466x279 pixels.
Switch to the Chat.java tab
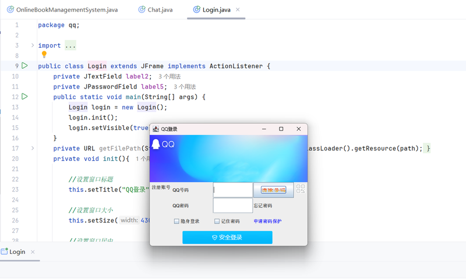156,9
